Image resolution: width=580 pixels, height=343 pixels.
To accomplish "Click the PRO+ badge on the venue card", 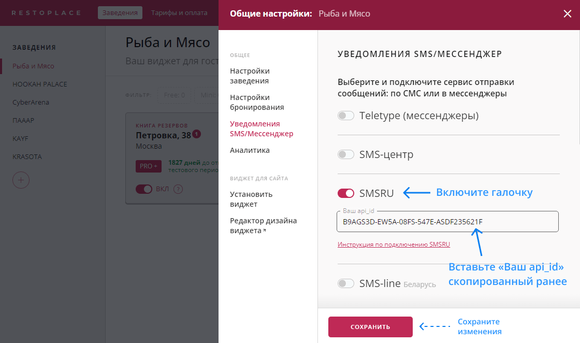I will click(148, 166).
